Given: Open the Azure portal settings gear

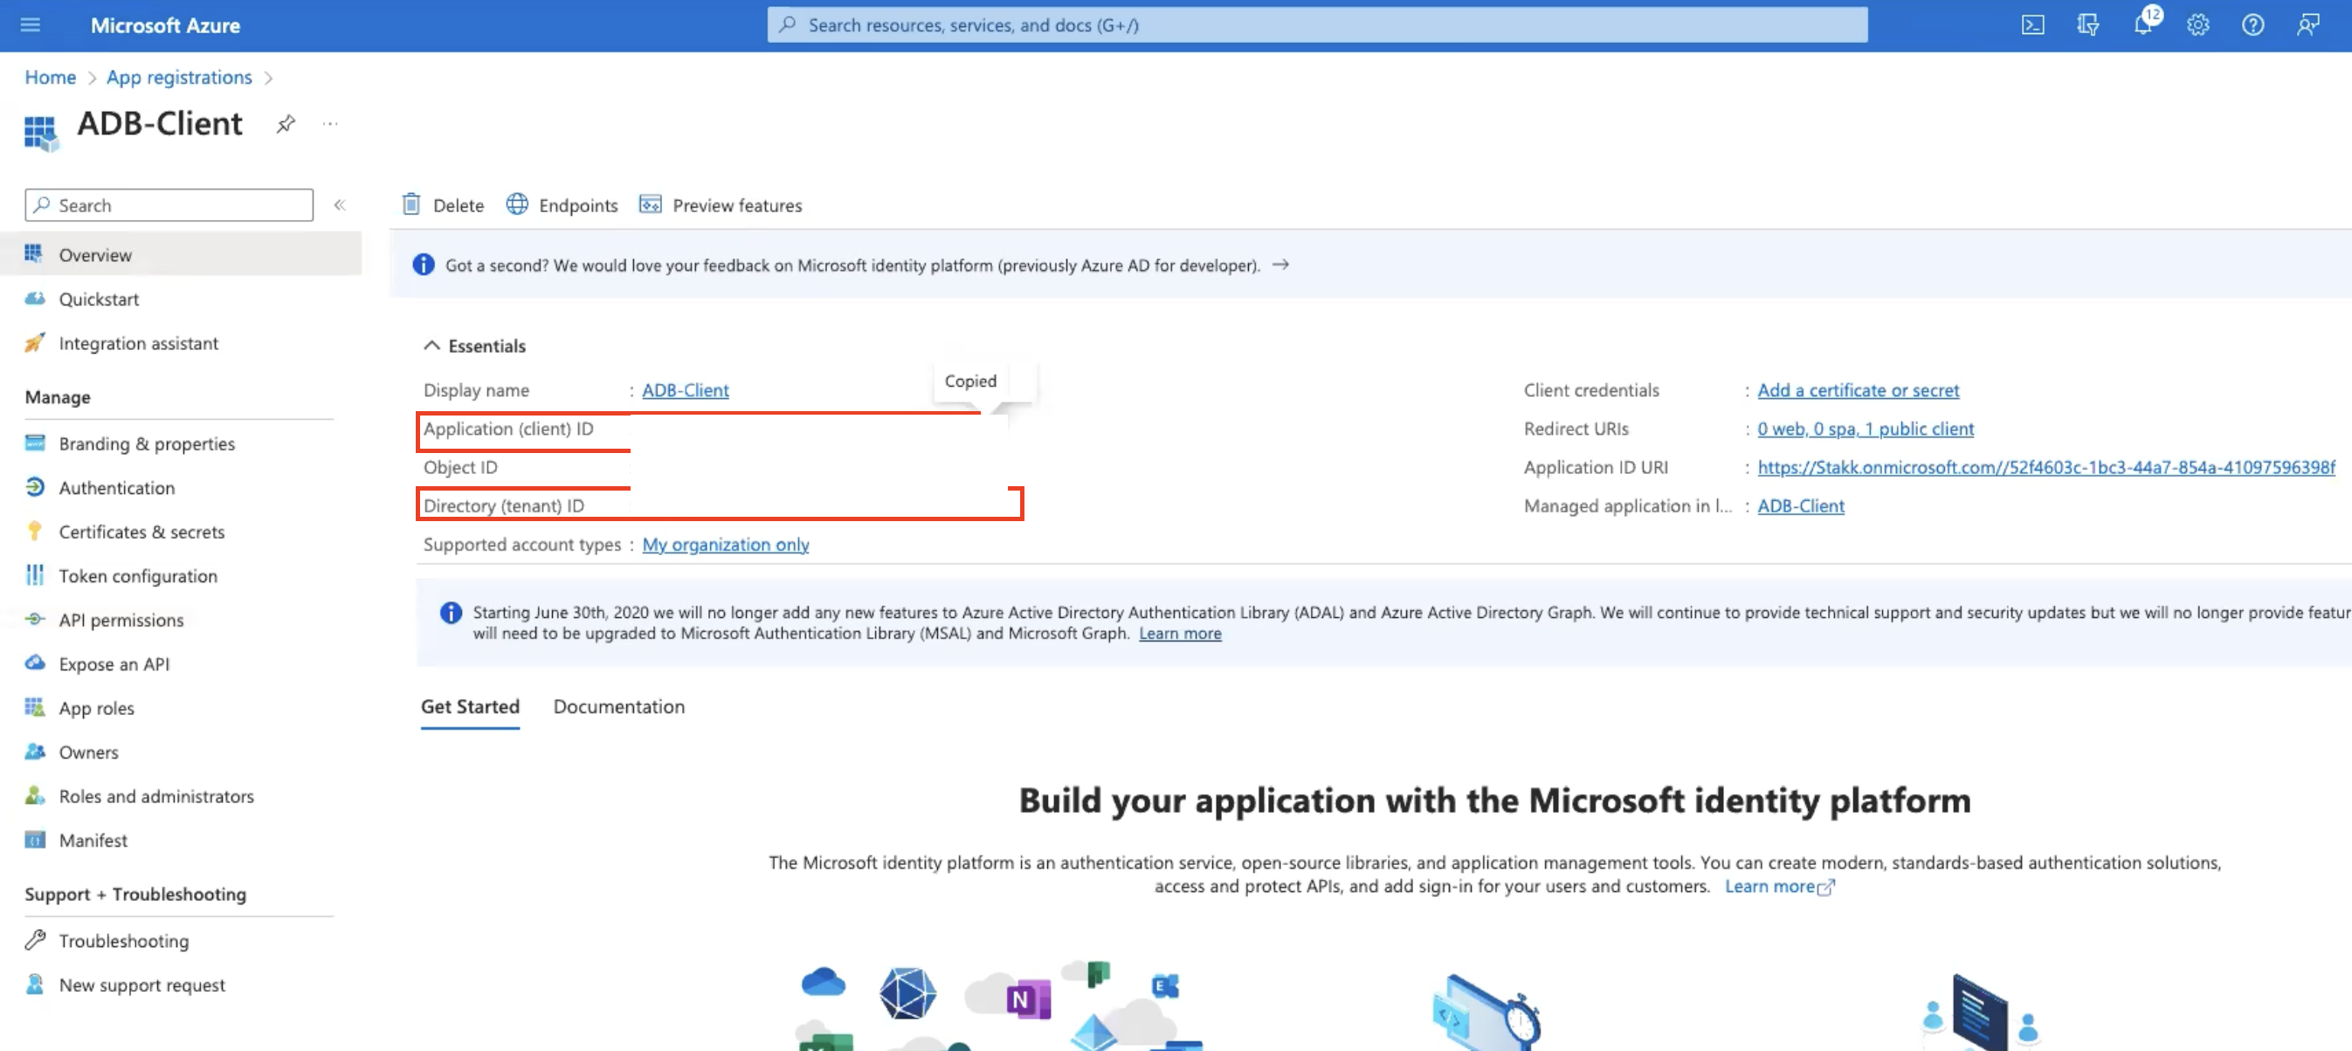Looking at the screenshot, I should (x=2197, y=24).
